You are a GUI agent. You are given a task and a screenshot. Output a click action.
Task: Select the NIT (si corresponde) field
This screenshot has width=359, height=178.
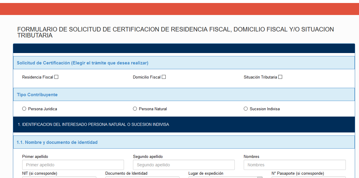(x=59, y=177)
